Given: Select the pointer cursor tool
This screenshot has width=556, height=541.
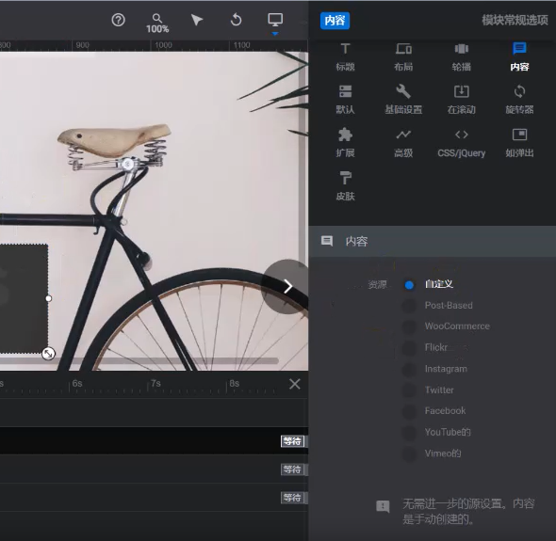Looking at the screenshot, I should pos(196,20).
